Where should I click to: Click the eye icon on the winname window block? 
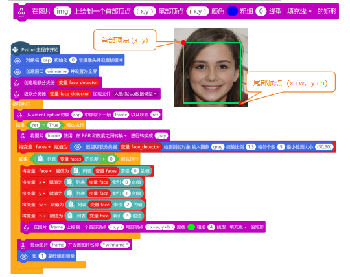pos(17,72)
